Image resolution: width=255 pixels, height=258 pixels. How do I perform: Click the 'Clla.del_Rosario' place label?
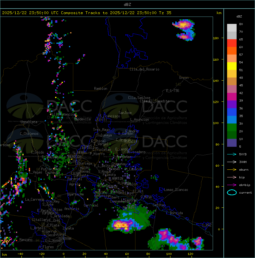tap(144, 69)
